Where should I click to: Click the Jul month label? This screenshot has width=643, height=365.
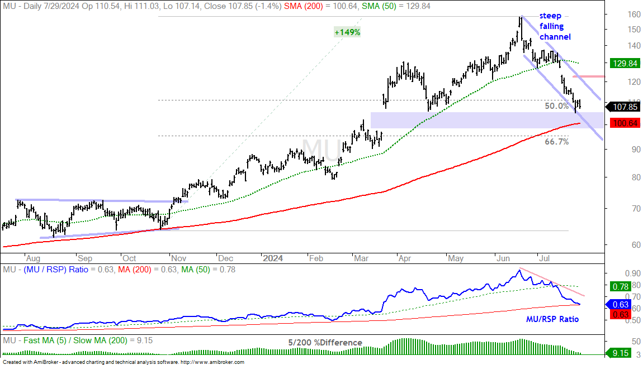(x=544, y=258)
